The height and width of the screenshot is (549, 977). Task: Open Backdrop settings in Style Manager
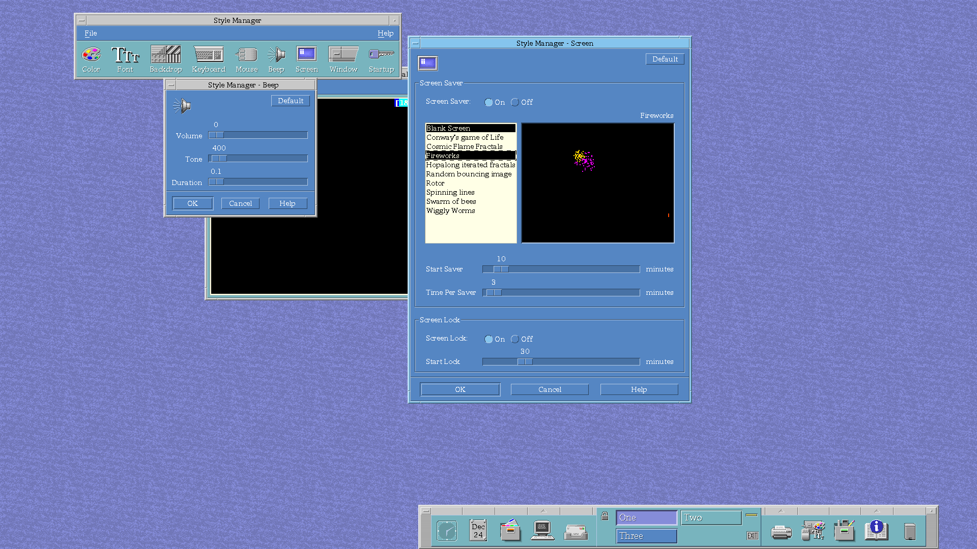165,59
